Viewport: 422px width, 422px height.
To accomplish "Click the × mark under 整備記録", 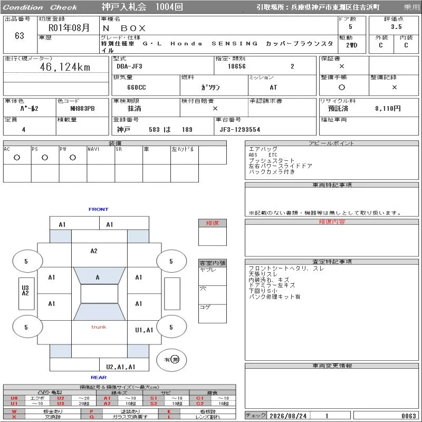I will point(394,87).
